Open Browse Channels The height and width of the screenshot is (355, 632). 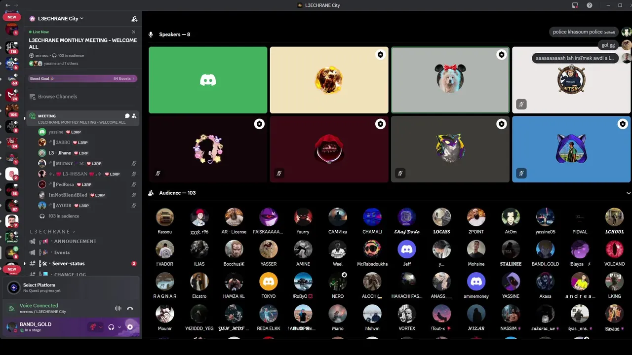click(x=57, y=97)
